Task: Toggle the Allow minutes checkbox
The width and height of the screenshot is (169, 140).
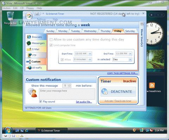Action: 62,59
